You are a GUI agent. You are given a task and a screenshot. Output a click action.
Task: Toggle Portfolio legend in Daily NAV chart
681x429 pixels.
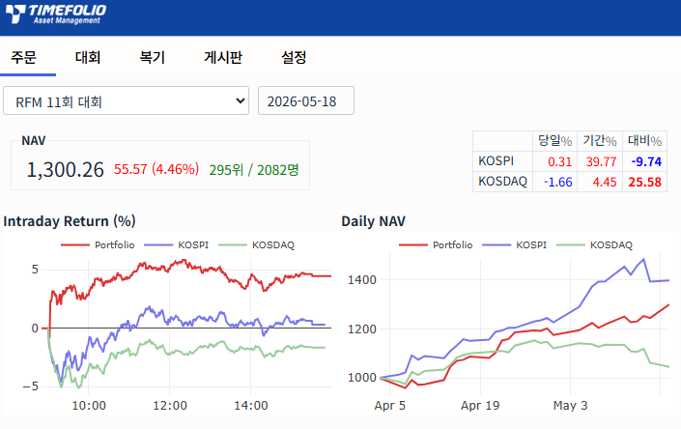tap(436, 244)
